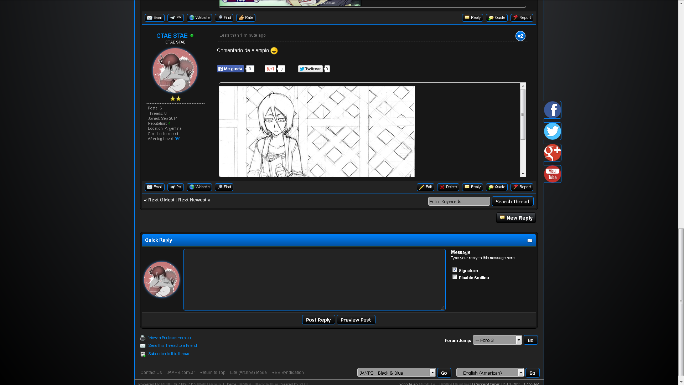Click the Facebook sidebar icon
Image resolution: width=684 pixels, height=385 pixels.
pos(552,110)
